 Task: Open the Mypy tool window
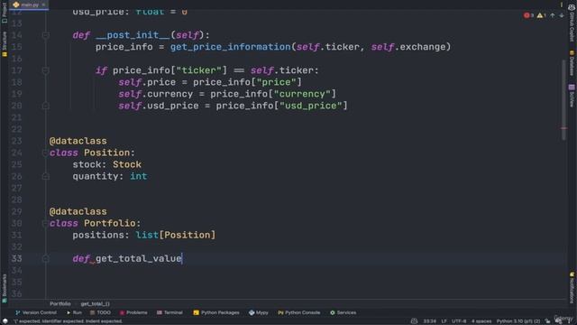(x=259, y=312)
